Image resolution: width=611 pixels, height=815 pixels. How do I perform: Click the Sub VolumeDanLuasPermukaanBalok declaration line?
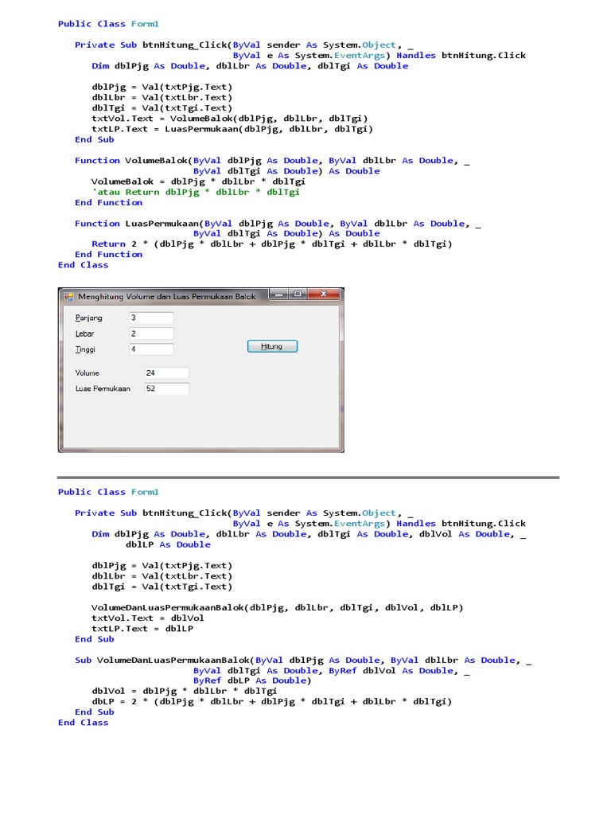[x=303, y=660]
